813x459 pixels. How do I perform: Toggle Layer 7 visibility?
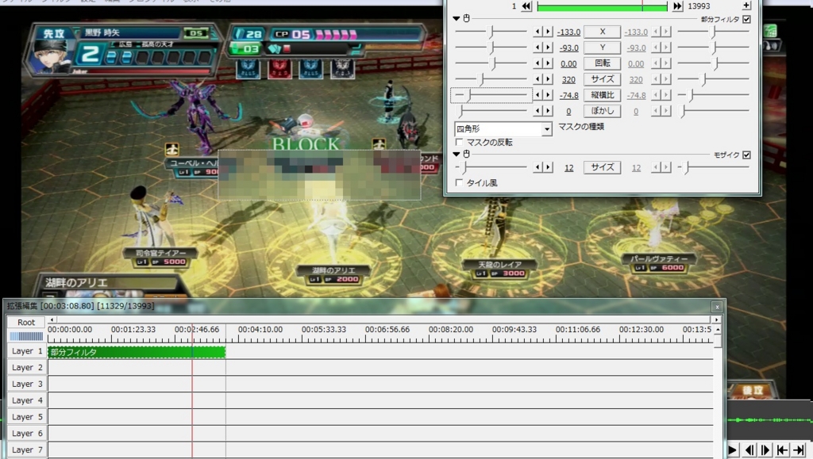tap(26, 449)
